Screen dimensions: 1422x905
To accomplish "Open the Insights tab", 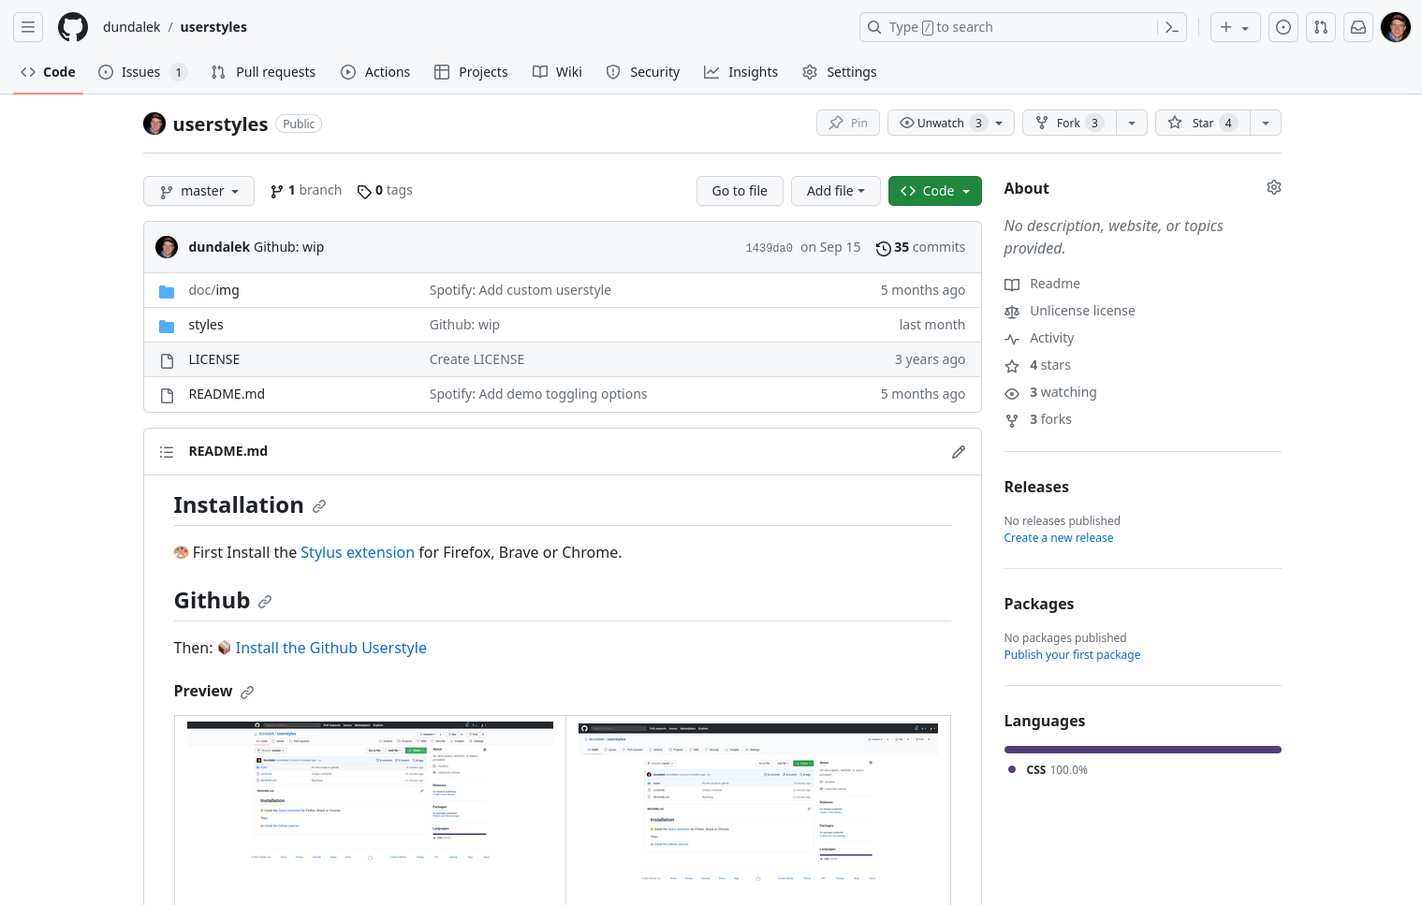I will (x=741, y=72).
